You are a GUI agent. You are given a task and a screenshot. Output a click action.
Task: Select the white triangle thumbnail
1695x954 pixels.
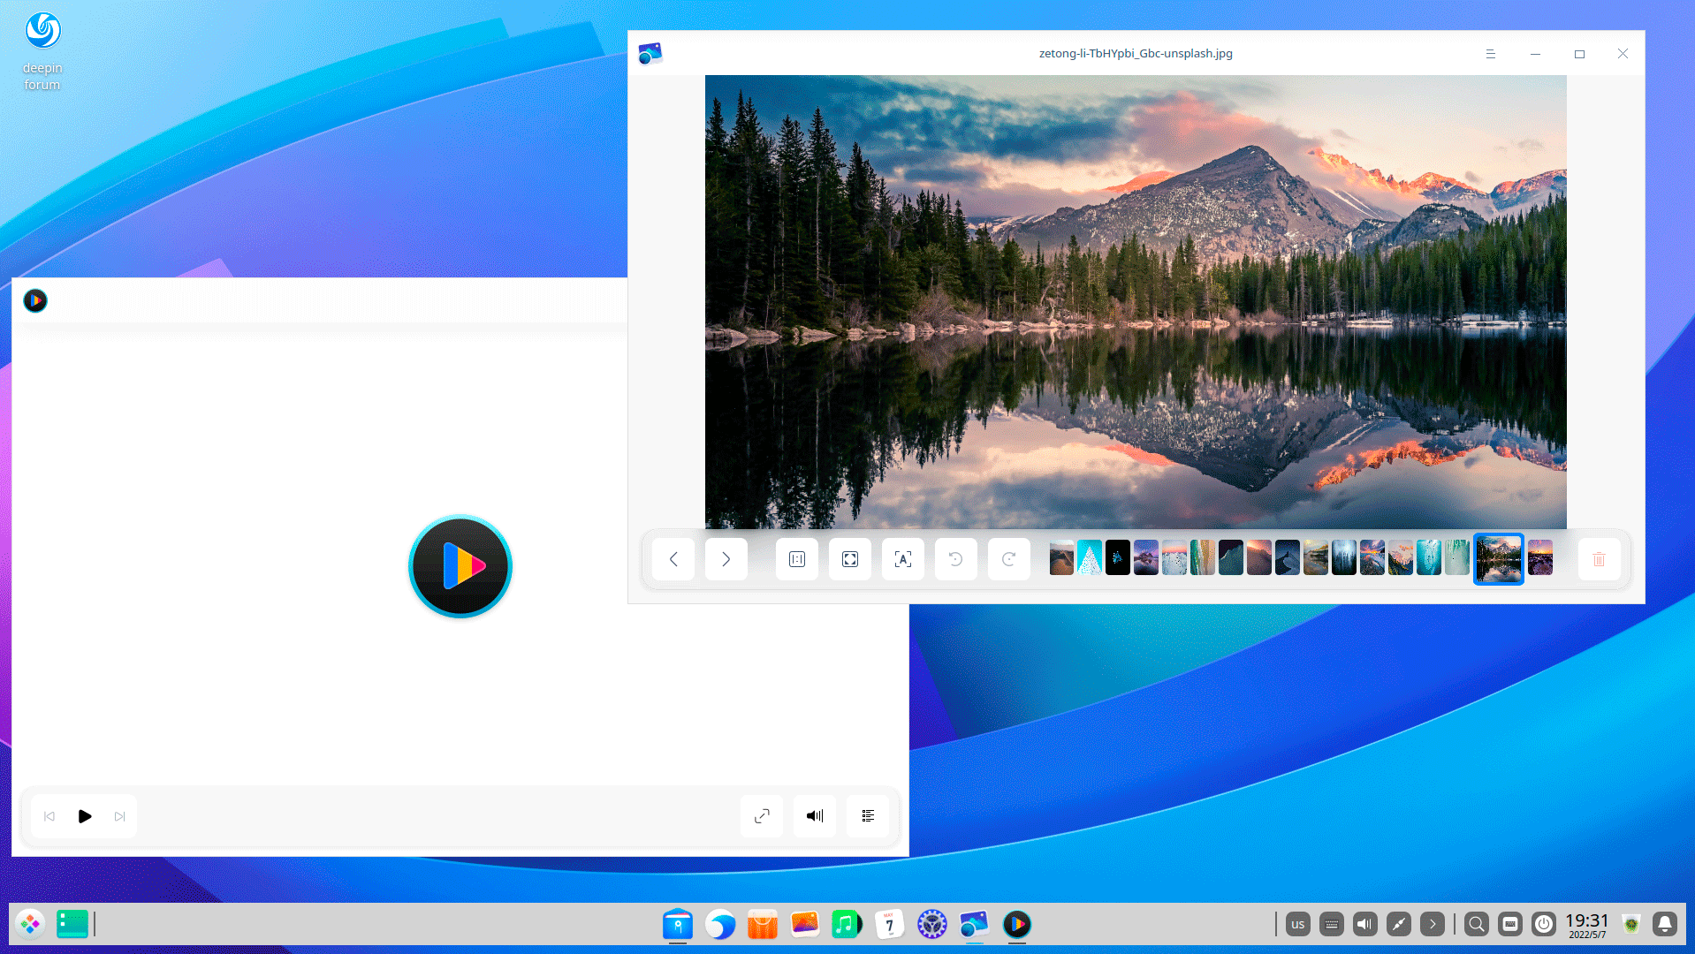[x=1090, y=558]
